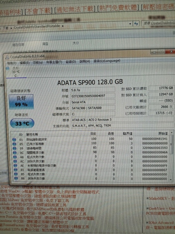175x234 pixels.
Task: Click the status dot for attribute 01 原始讀取錯誤率
Action: (14, 140)
